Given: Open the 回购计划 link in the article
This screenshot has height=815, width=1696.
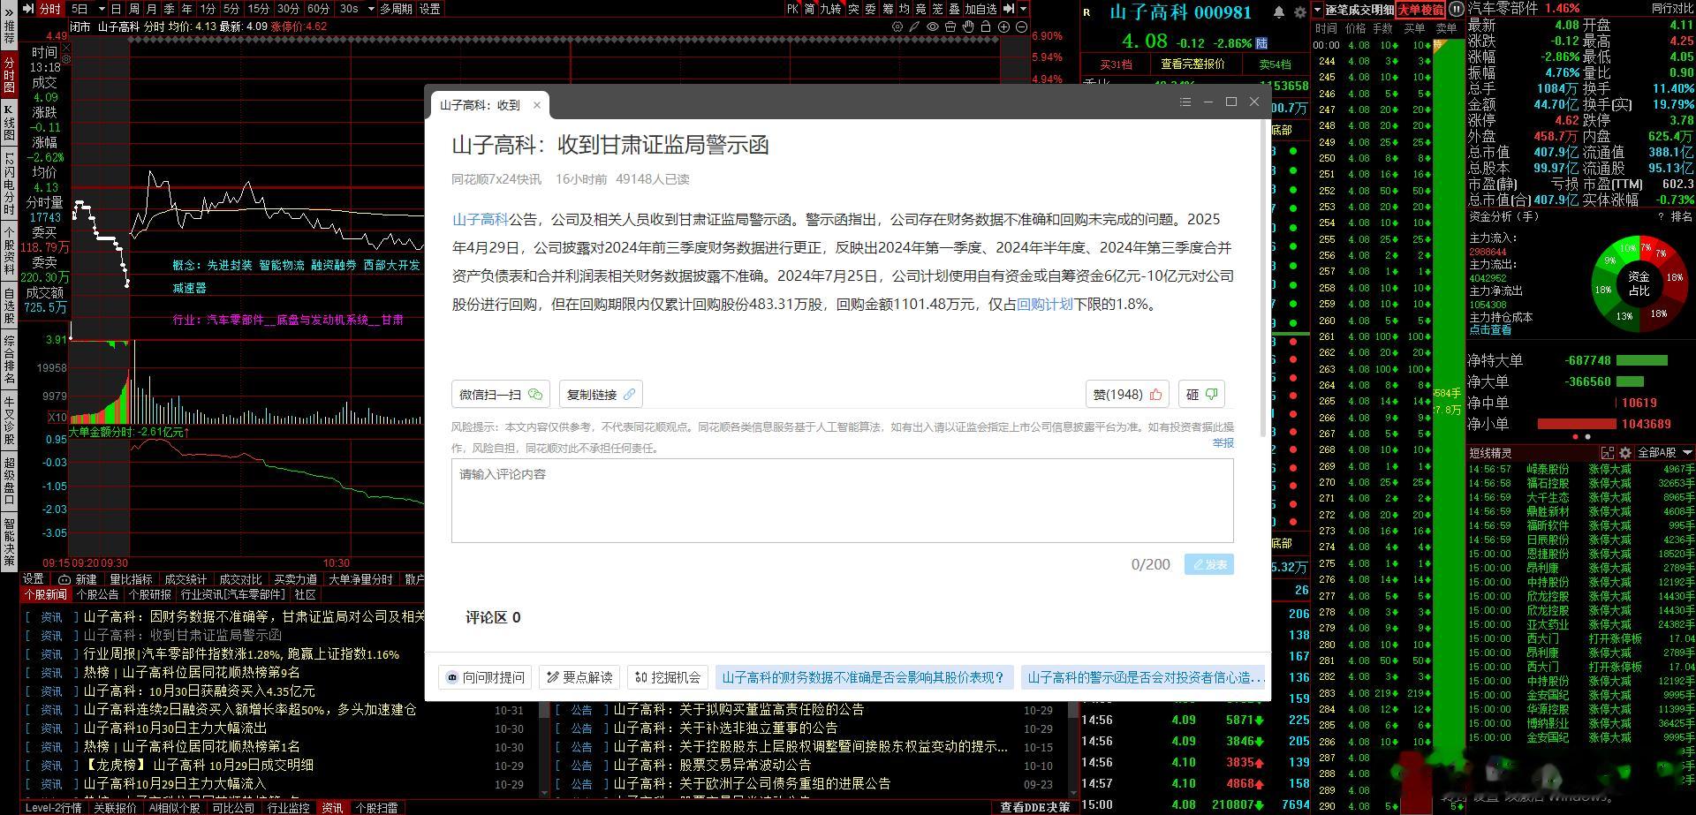Looking at the screenshot, I should 1043,304.
